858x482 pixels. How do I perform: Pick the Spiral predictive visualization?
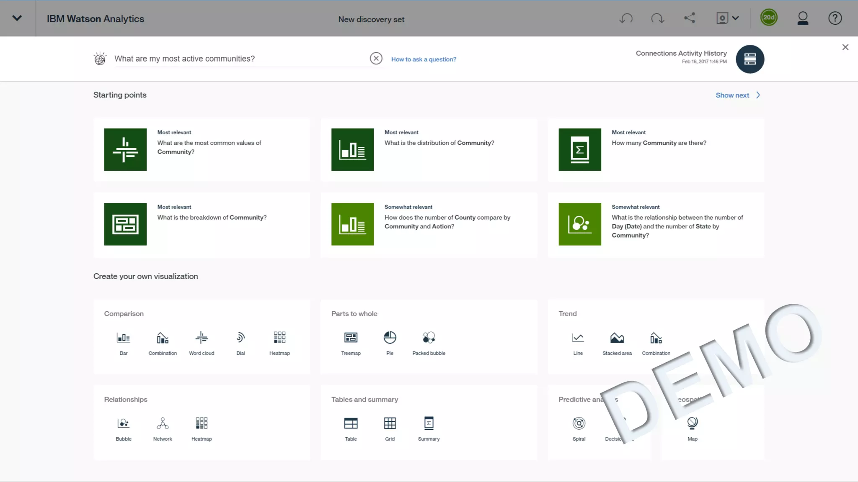579,428
